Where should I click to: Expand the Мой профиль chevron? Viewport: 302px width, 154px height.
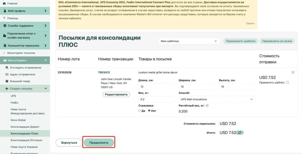coord(46,11)
